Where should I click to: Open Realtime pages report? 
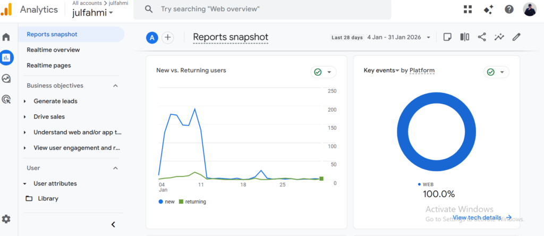pos(49,65)
